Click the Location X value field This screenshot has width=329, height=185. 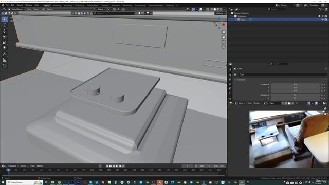(x=295, y=84)
